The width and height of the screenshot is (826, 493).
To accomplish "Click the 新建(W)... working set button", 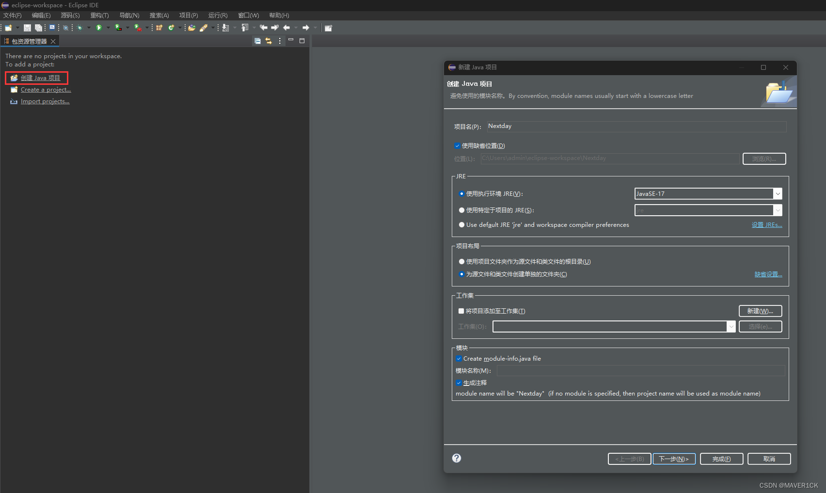I will pyautogui.click(x=760, y=311).
